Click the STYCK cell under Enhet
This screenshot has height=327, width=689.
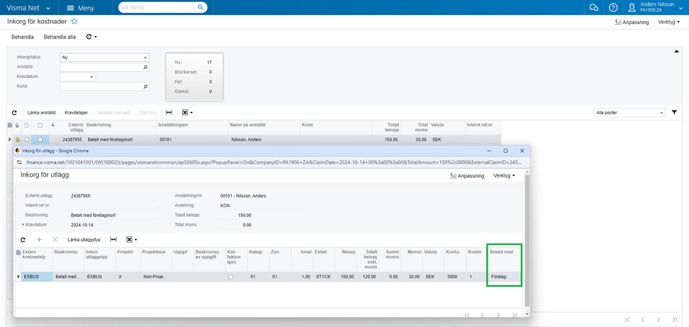pos(324,277)
